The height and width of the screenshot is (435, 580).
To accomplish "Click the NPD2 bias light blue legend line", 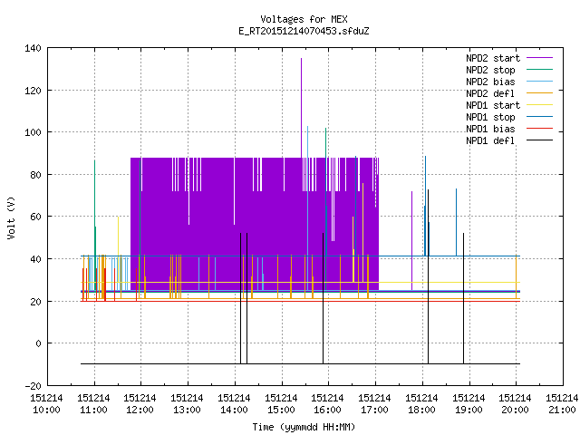I will coord(539,82).
